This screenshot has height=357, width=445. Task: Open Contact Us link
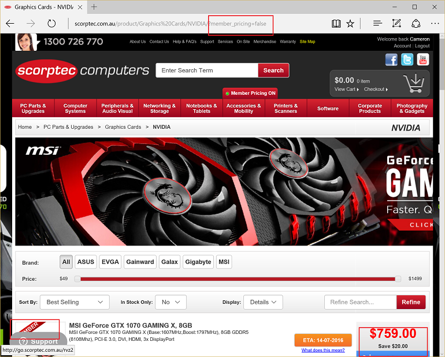[159, 42]
